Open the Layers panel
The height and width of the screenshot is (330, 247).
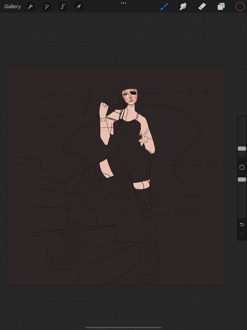coord(221,7)
